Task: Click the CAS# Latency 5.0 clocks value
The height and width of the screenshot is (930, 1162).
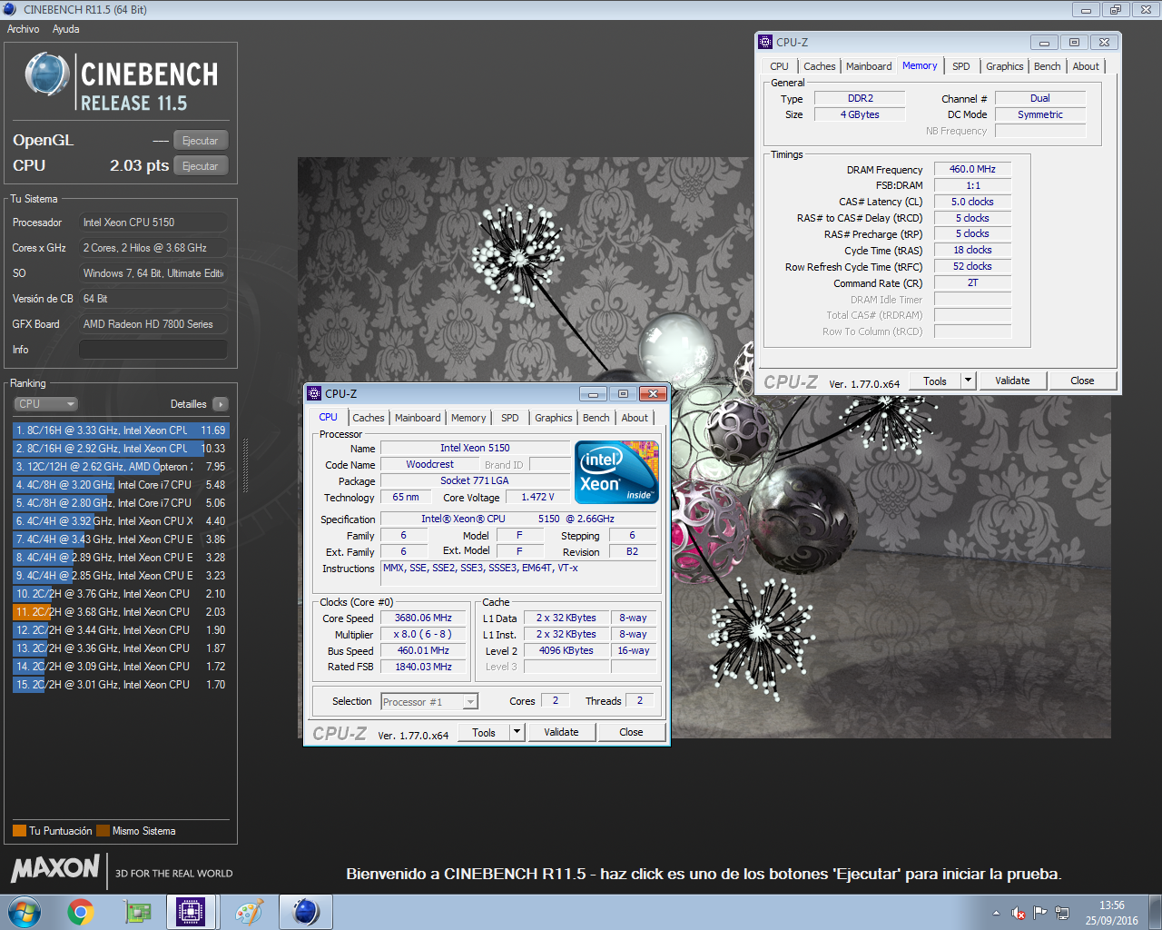Action: 972,203
